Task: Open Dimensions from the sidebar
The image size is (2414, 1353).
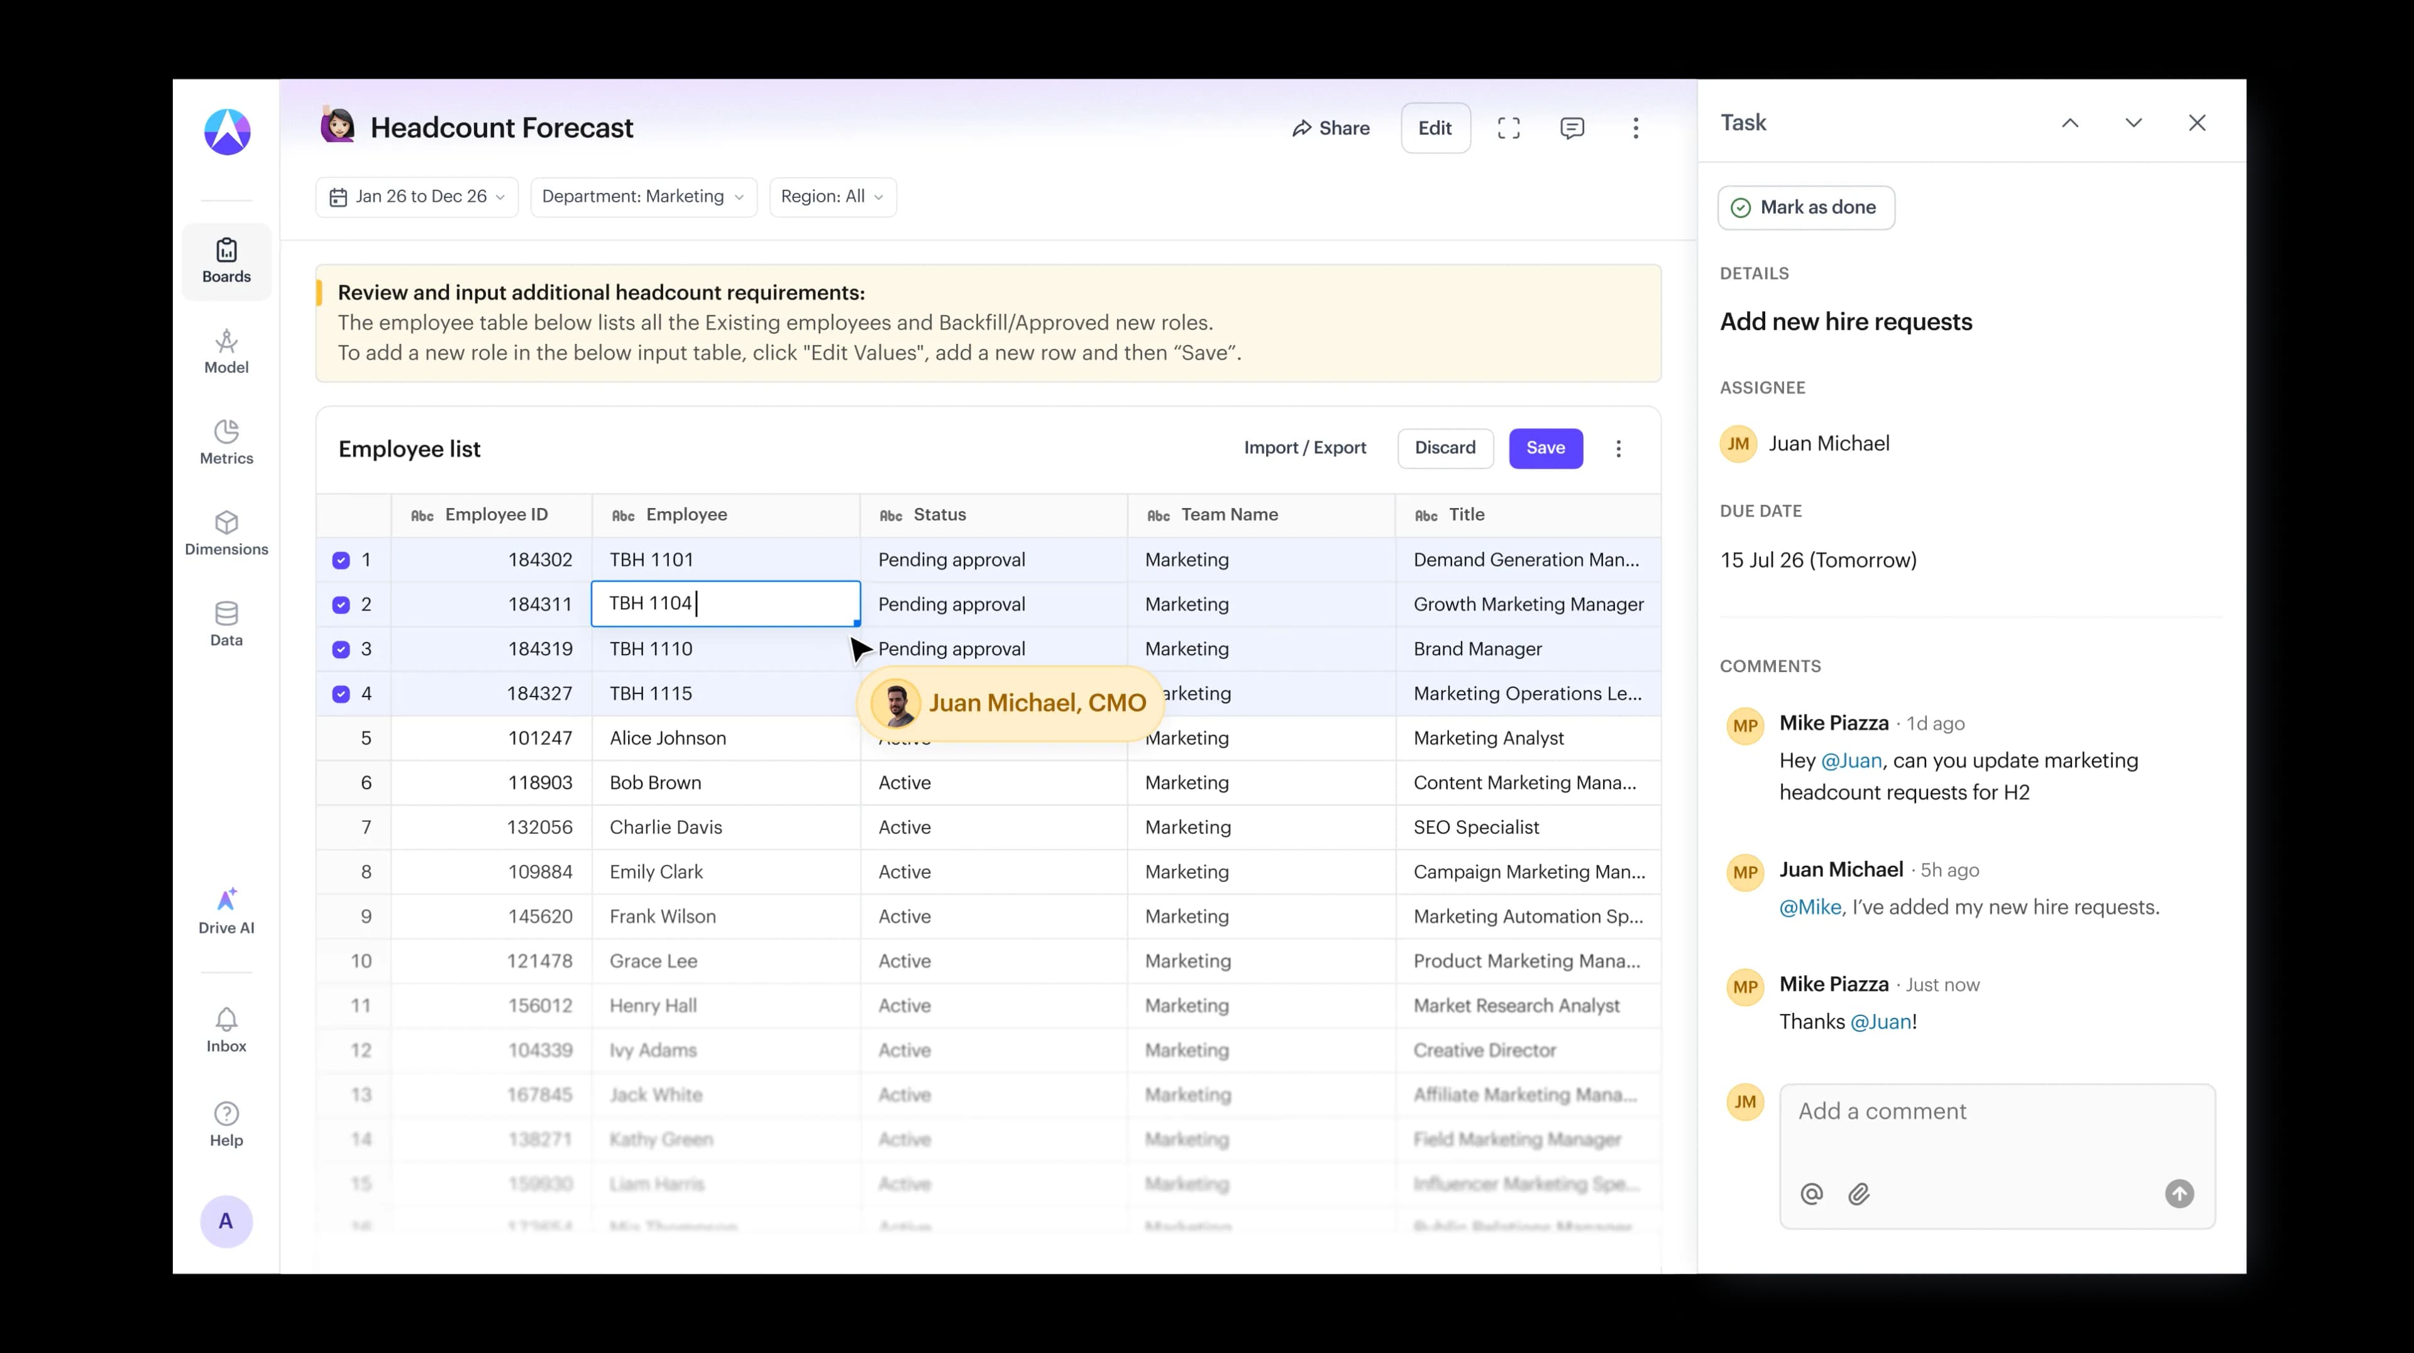Action: (226, 534)
